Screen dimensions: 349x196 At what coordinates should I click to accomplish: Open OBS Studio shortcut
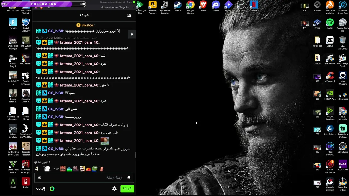[343, 148]
